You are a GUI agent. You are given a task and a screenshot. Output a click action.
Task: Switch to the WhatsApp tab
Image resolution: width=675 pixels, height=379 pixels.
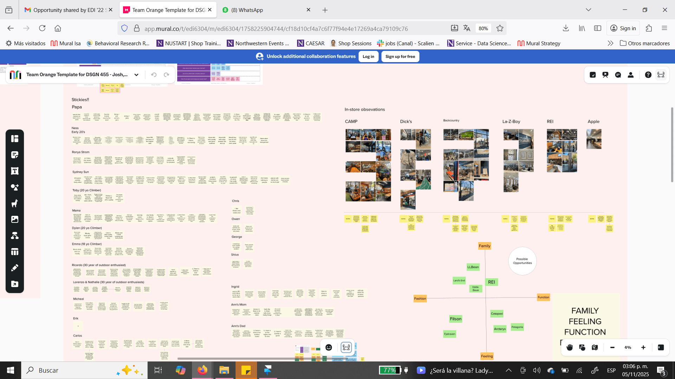click(247, 10)
